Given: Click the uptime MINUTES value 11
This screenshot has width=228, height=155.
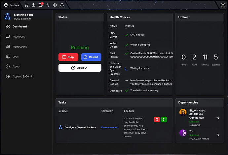Looking at the screenshot, I should [x=205, y=57].
